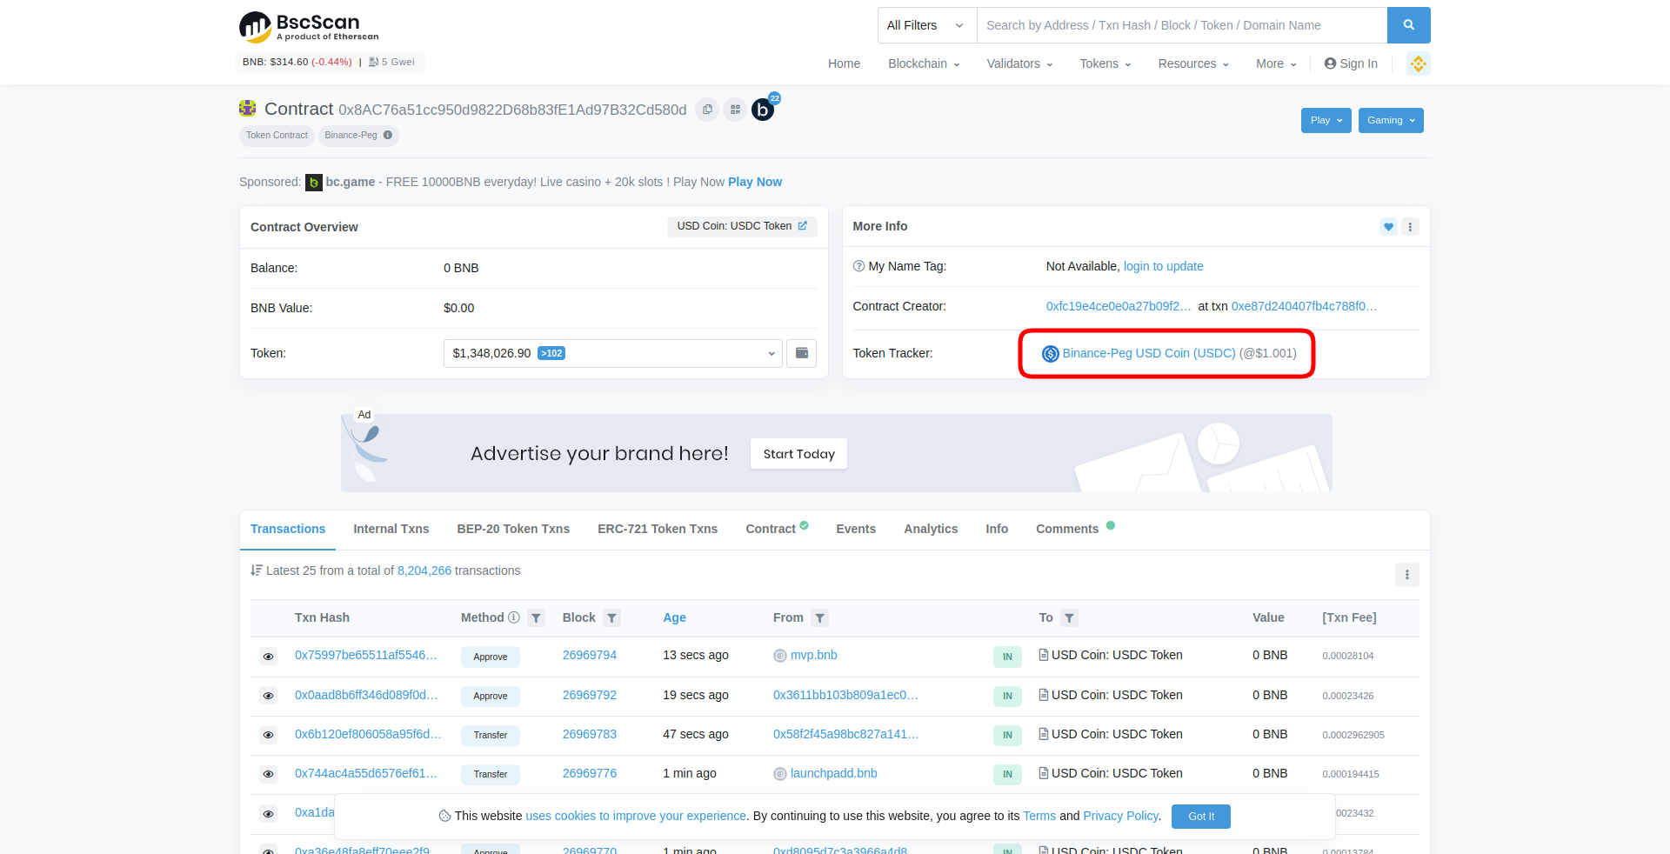This screenshot has width=1670, height=854.
Task: Open the Privacy Policy link in cookie notice
Action: 1120,816
